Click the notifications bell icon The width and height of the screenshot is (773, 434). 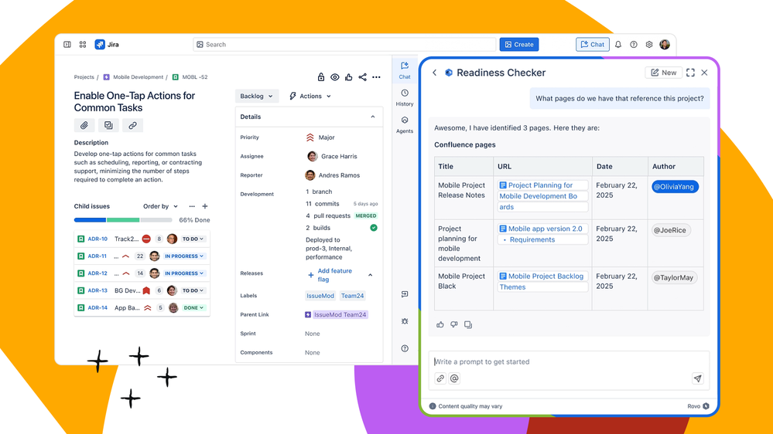(x=618, y=45)
